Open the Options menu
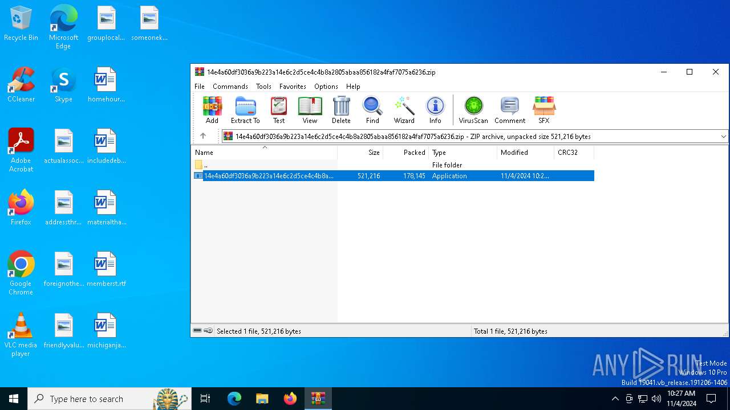The image size is (730, 410). 326,87
